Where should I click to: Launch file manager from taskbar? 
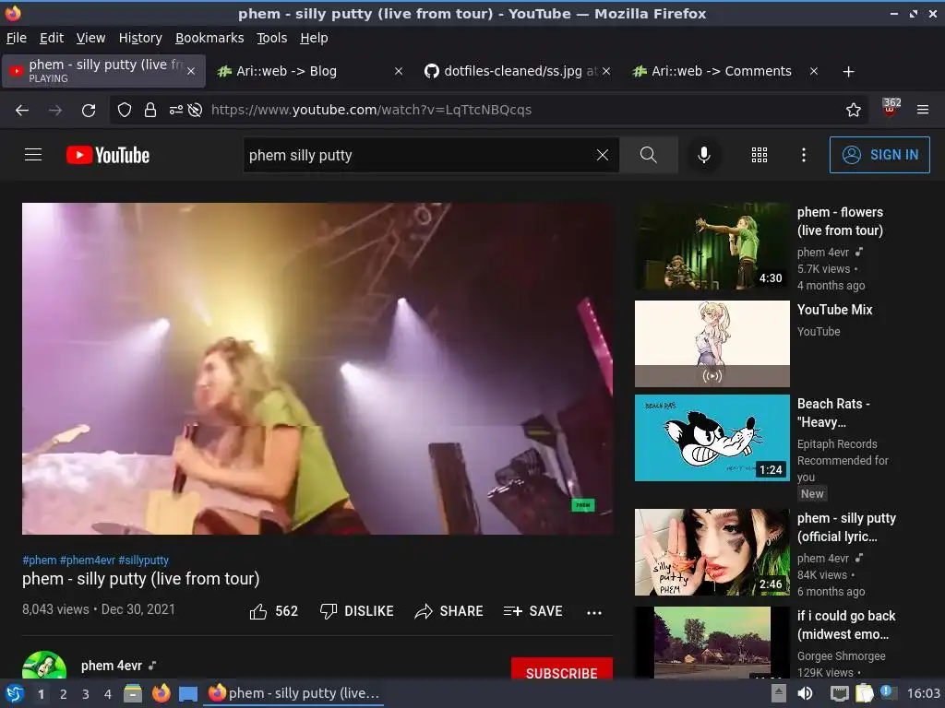(x=133, y=693)
